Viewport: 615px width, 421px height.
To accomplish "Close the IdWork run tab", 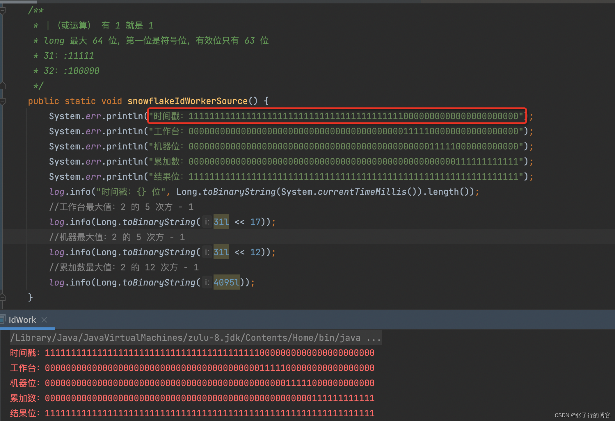I will (44, 320).
